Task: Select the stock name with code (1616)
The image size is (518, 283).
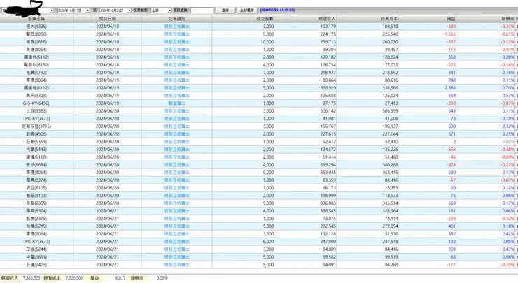Action: (36, 42)
